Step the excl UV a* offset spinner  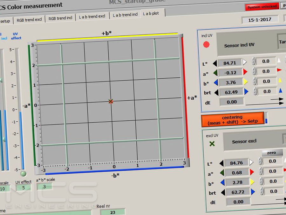click(261, 171)
